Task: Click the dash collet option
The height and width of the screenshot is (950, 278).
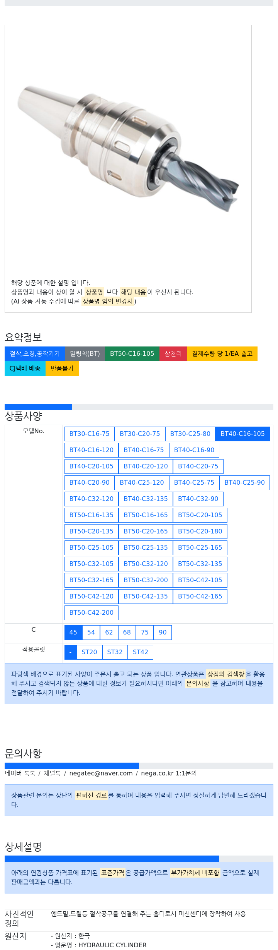Action: click(70, 652)
